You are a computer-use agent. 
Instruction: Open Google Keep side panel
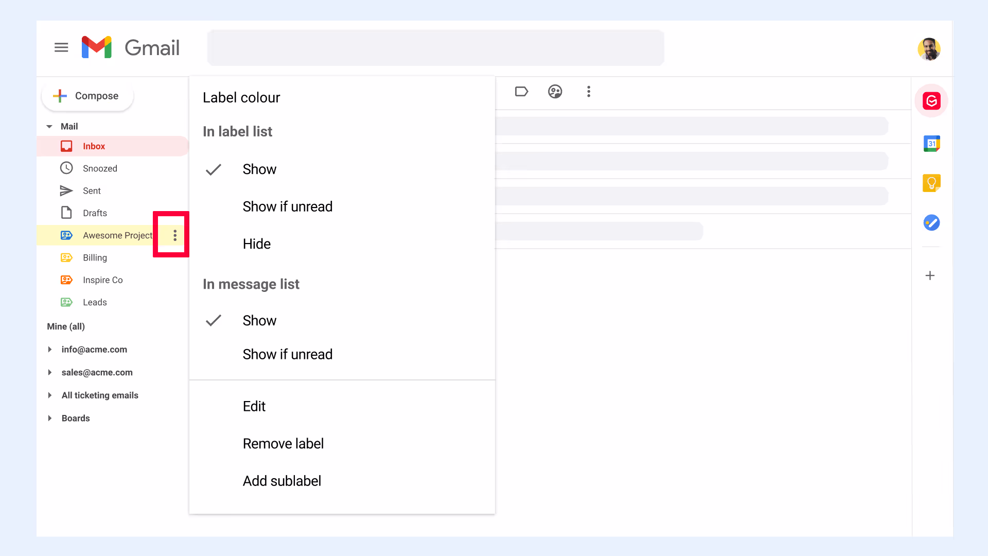(x=931, y=183)
